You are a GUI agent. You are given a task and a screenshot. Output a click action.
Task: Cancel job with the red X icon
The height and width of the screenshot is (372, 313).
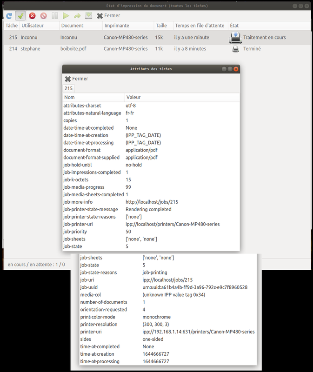[x=32, y=16]
